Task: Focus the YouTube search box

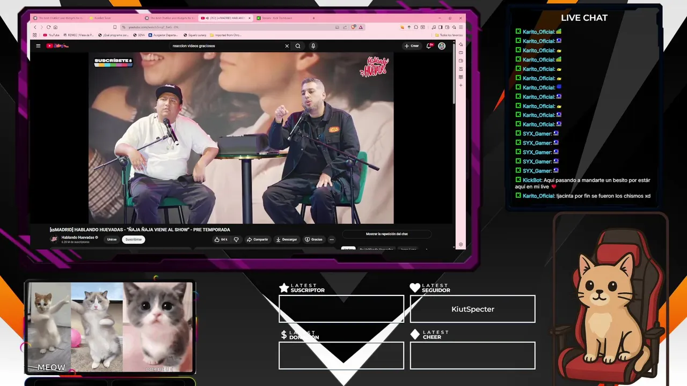Action: [228, 46]
